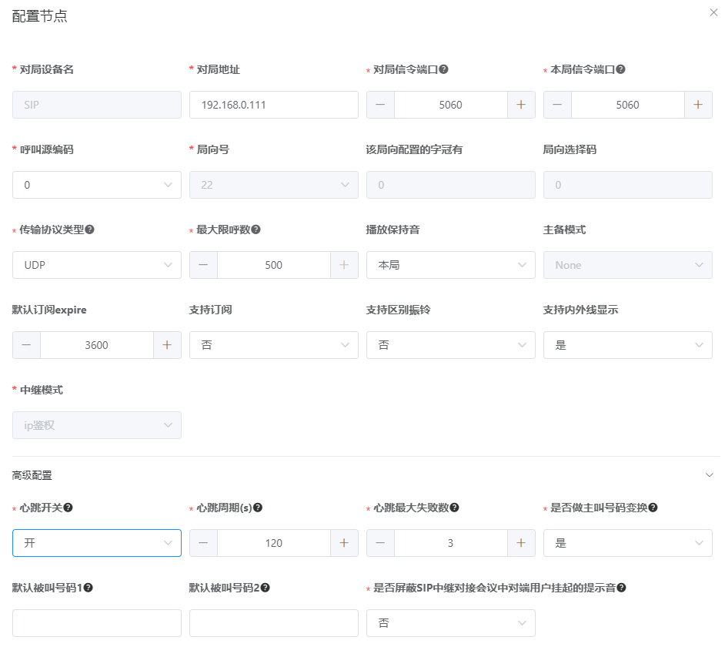Click help icon next to 本局信令端口
Viewport: 725px width, 647px height.
620,69
